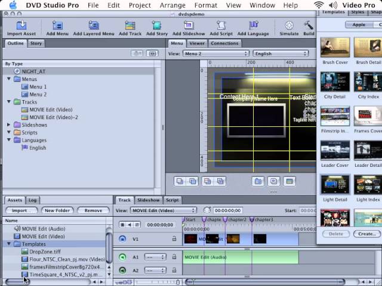Viewport: 382px width, 286px height.
Task: Click the timeline horizontal scrollbar
Action: pyautogui.click(x=265, y=282)
